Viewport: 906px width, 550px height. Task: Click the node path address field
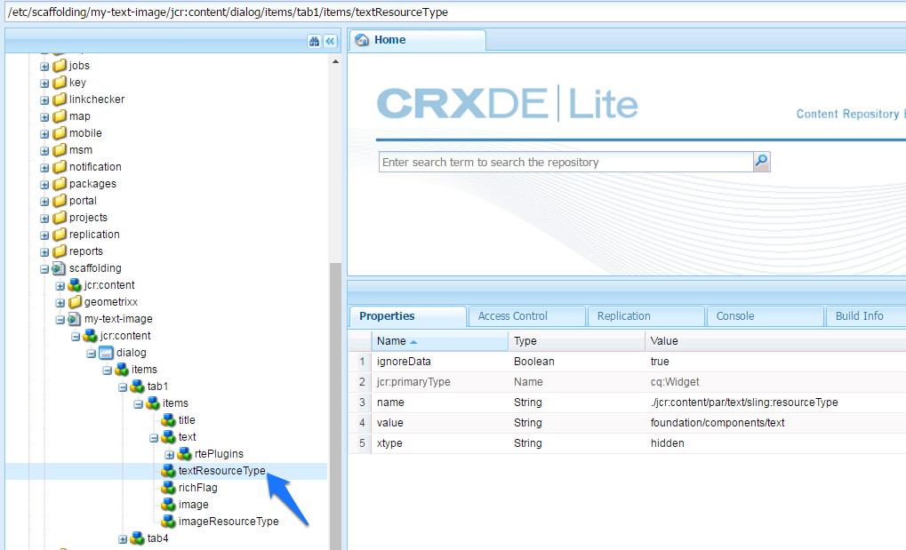(455, 12)
